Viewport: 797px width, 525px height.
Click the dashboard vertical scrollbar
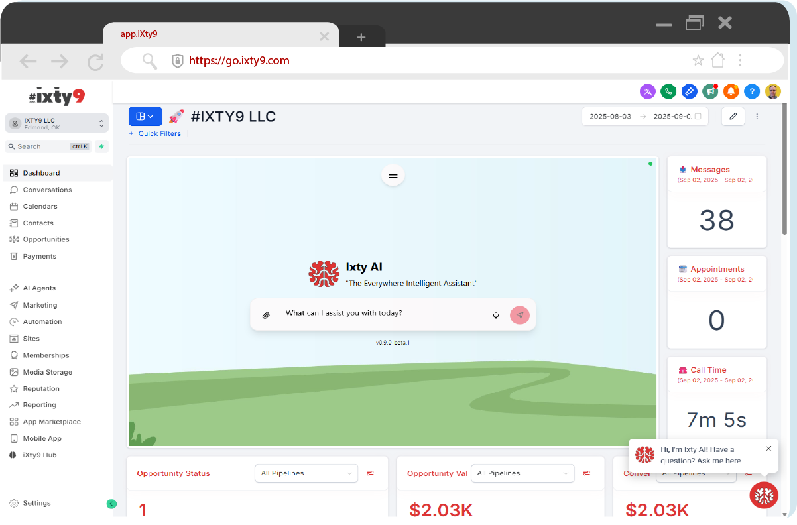[785, 169]
